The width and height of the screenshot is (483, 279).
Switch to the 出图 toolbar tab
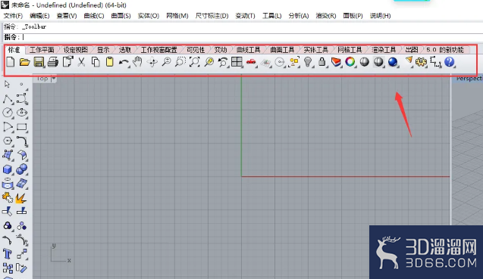click(412, 50)
